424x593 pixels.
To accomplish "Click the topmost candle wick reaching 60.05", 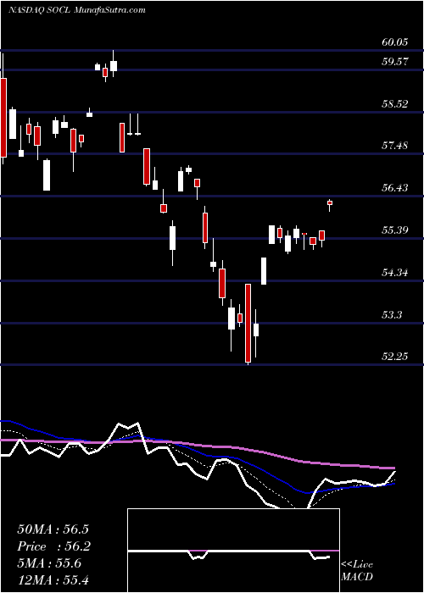I will (x=114, y=64).
